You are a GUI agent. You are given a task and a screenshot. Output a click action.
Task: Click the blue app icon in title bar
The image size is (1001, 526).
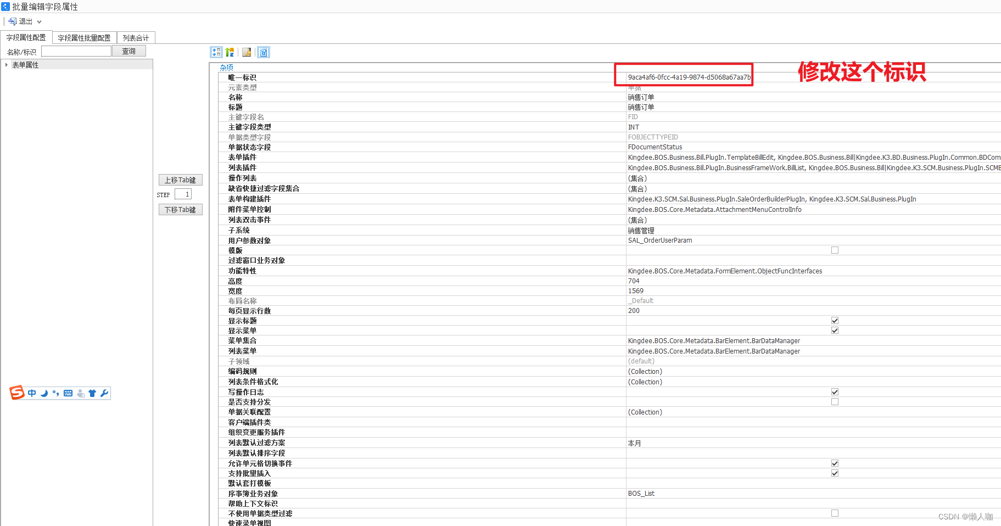5,7
